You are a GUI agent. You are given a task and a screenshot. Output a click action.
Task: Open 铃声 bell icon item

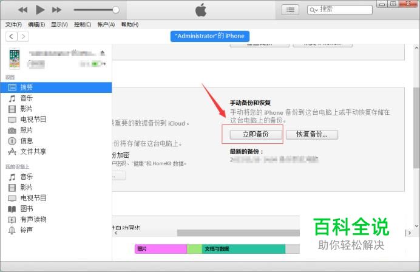[56, 230]
